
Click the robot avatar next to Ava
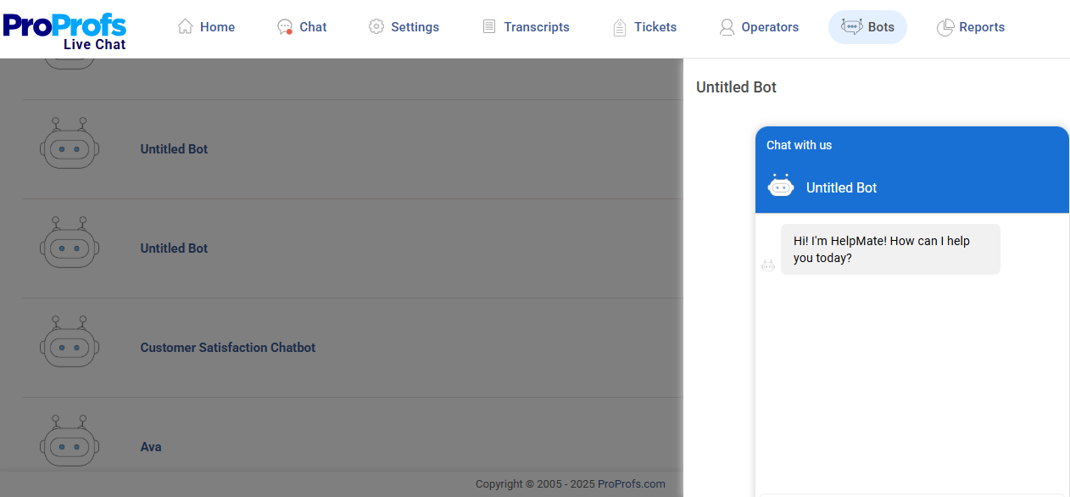coord(70,442)
